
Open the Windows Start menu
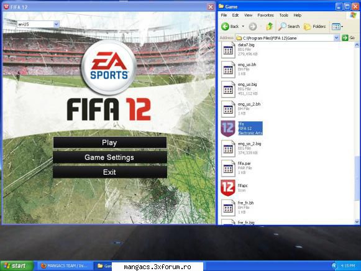click(17, 266)
